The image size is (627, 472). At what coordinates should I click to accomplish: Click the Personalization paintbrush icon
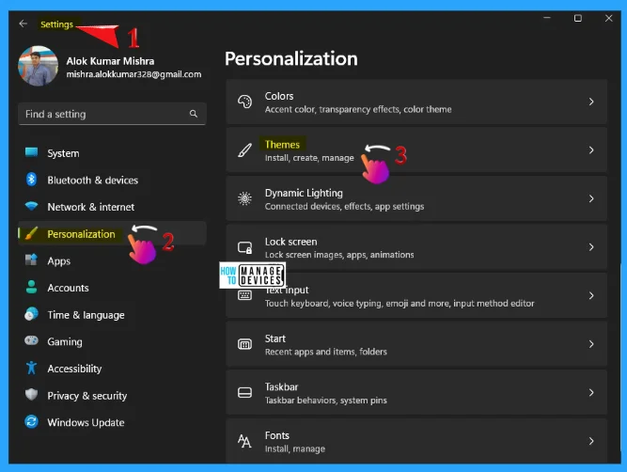click(x=31, y=233)
